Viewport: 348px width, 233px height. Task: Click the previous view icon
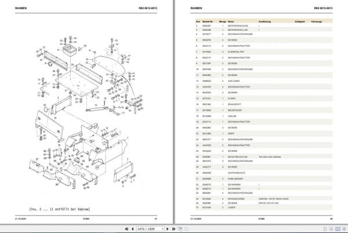(180, 229)
